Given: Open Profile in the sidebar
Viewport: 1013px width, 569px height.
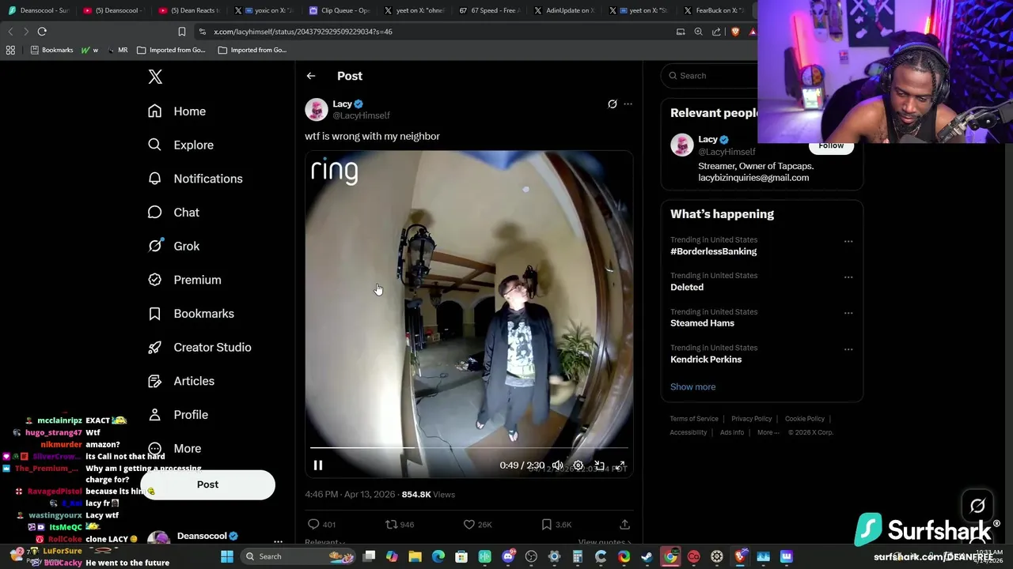Looking at the screenshot, I should [178, 415].
